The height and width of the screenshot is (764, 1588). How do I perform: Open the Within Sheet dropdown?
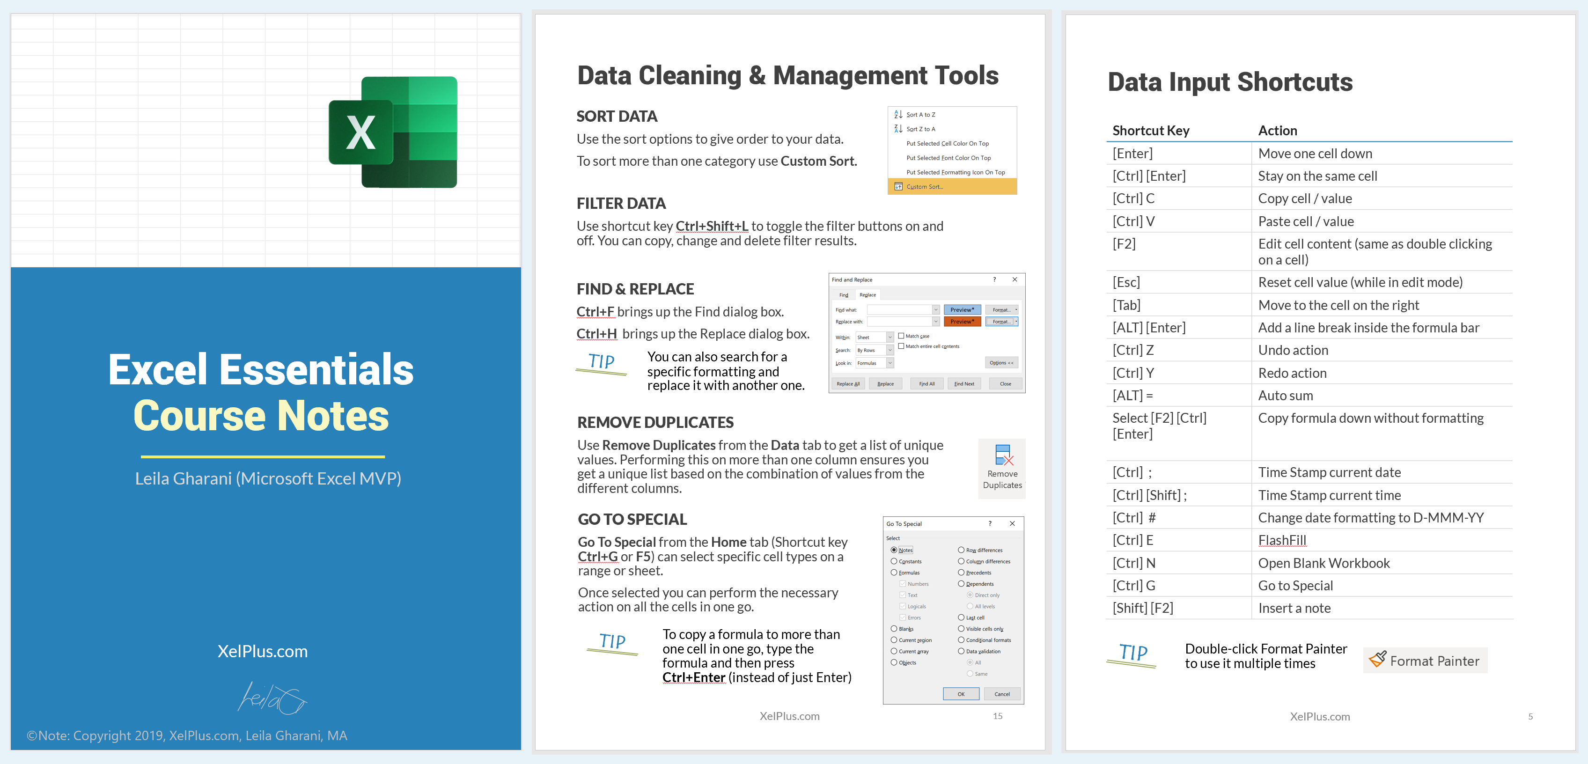click(x=890, y=338)
